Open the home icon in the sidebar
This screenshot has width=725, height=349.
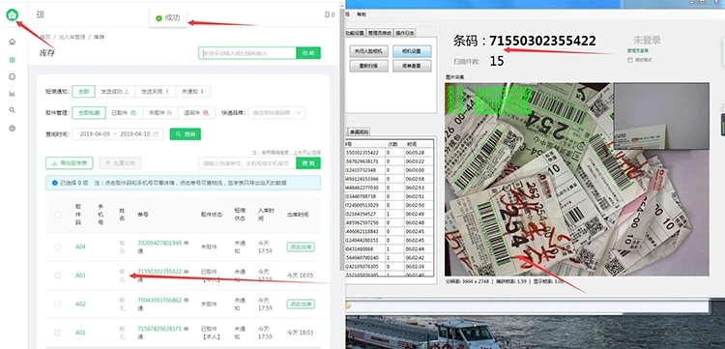(12, 42)
